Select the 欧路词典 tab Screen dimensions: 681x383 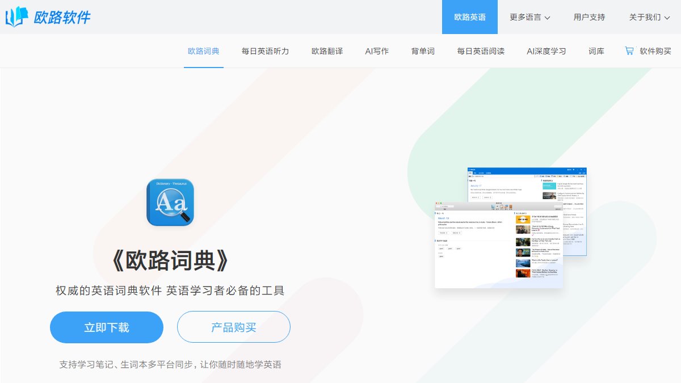[204, 51]
